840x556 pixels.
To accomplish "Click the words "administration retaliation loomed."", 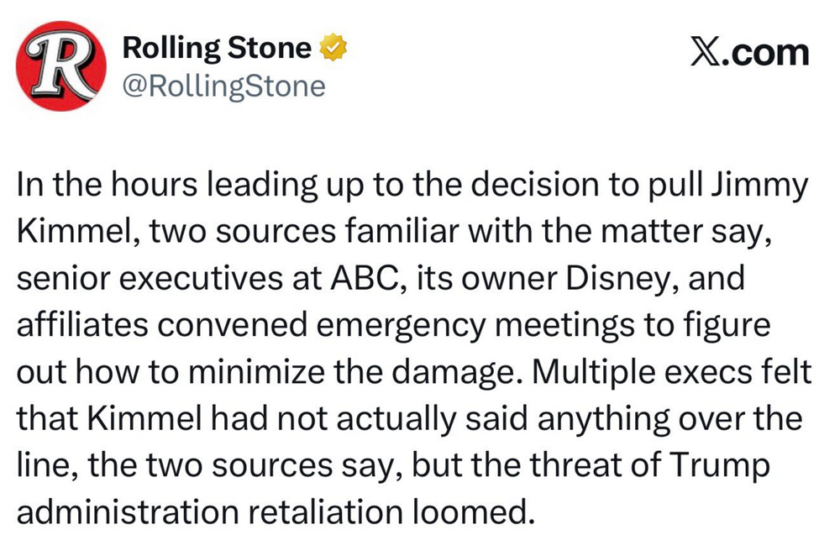I will tap(276, 511).
